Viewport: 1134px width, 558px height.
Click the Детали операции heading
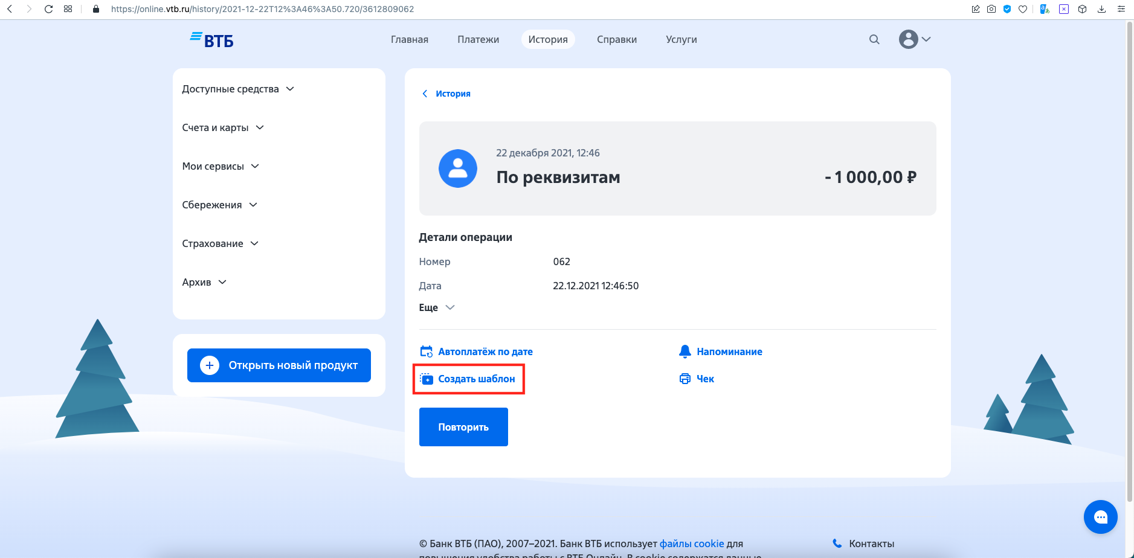pos(465,237)
